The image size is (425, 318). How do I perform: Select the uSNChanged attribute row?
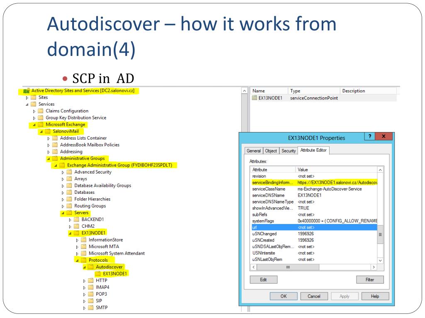(315, 234)
